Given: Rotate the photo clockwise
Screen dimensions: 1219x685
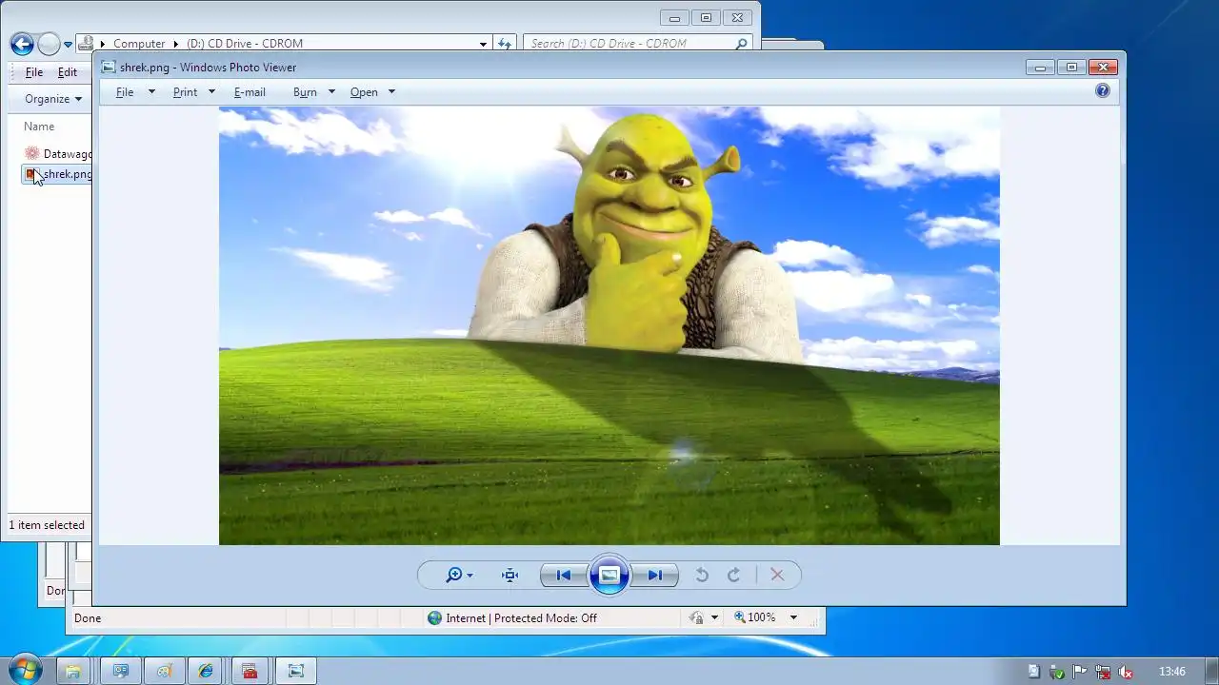Looking at the screenshot, I should tap(734, 575).
